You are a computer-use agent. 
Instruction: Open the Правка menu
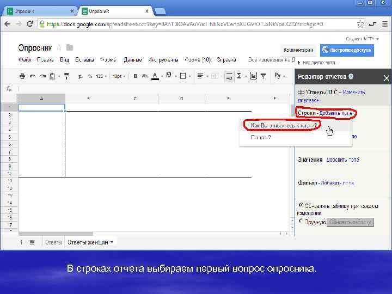(45, 60)
